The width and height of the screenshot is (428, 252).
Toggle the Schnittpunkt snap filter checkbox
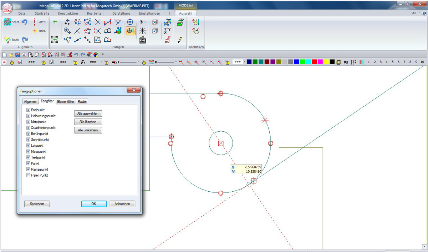point(29,140)
